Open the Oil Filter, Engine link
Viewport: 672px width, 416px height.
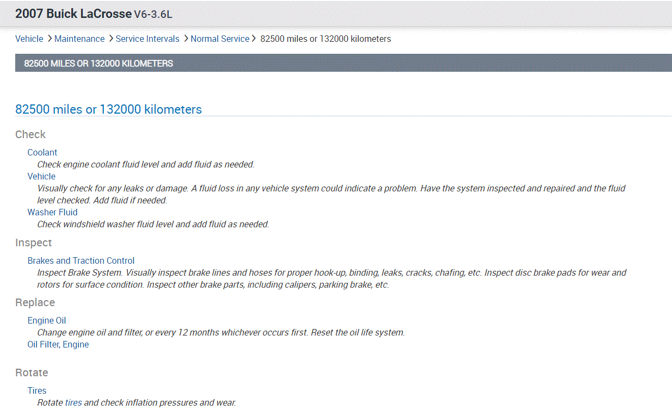click(x=58, y=344)
